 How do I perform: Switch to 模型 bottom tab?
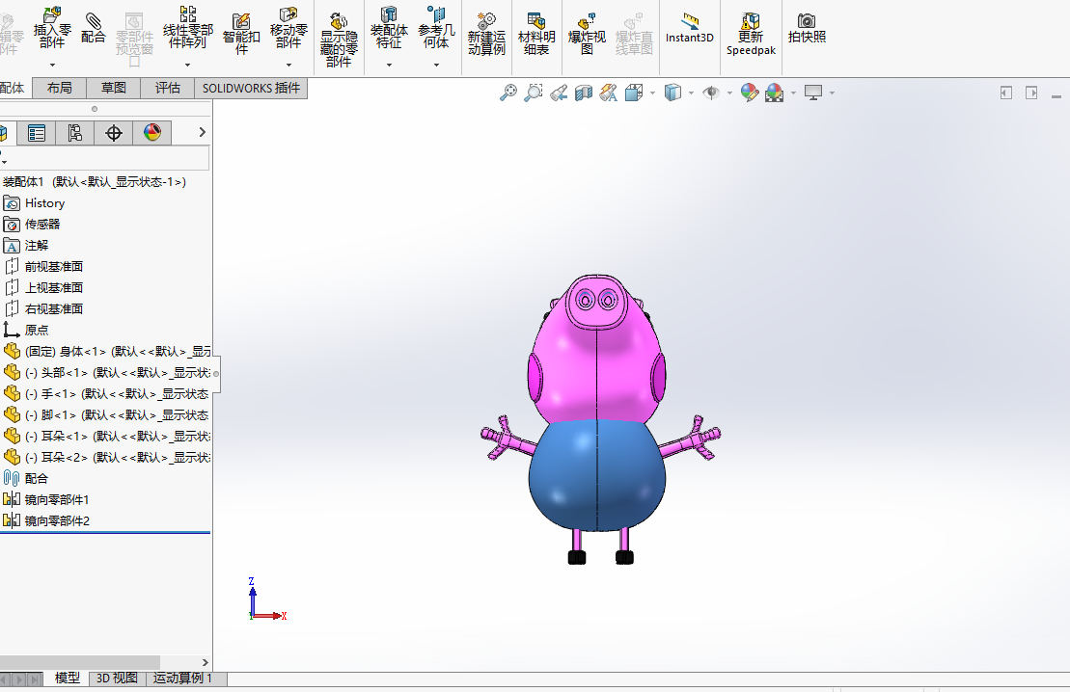pos(67,679)
